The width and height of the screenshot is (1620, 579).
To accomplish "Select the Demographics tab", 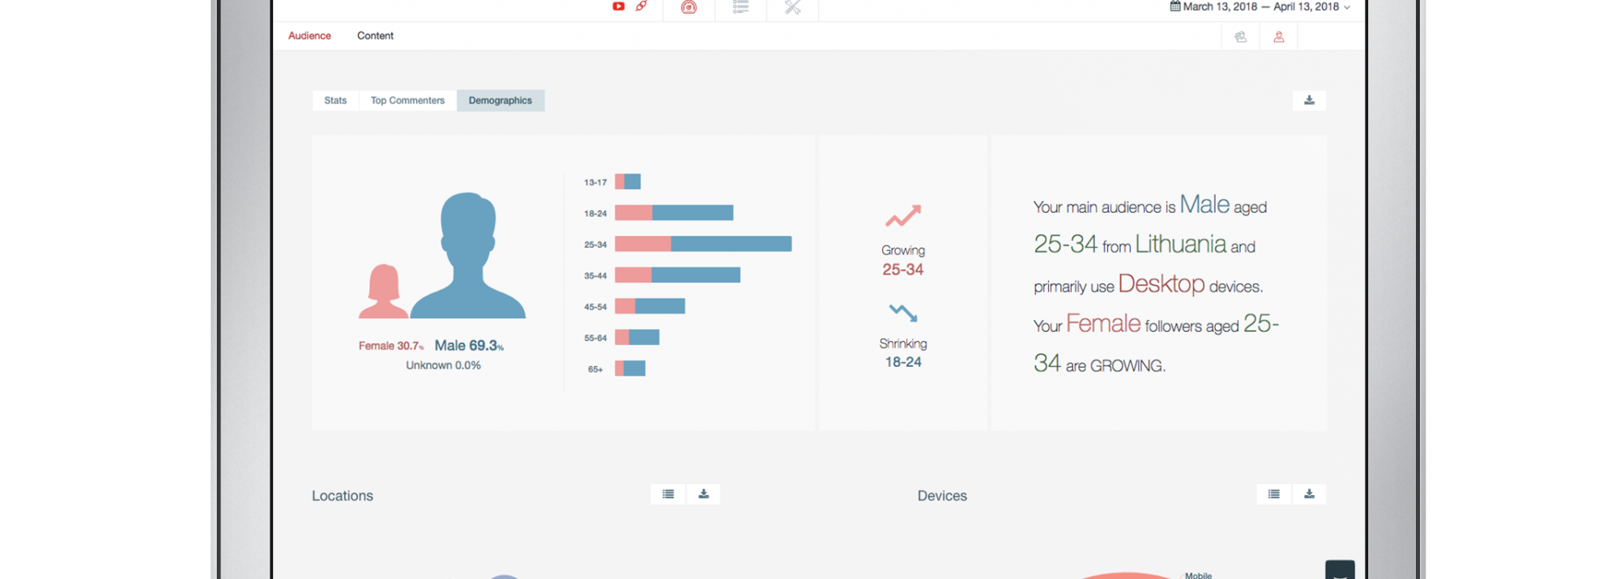I will click(500, 100).
